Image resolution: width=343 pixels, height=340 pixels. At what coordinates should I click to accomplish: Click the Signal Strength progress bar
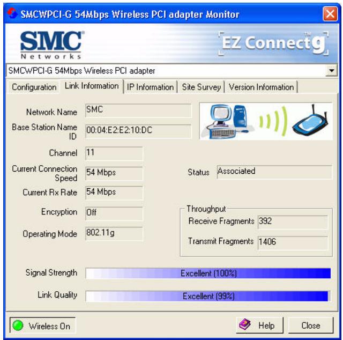point(208,273)
